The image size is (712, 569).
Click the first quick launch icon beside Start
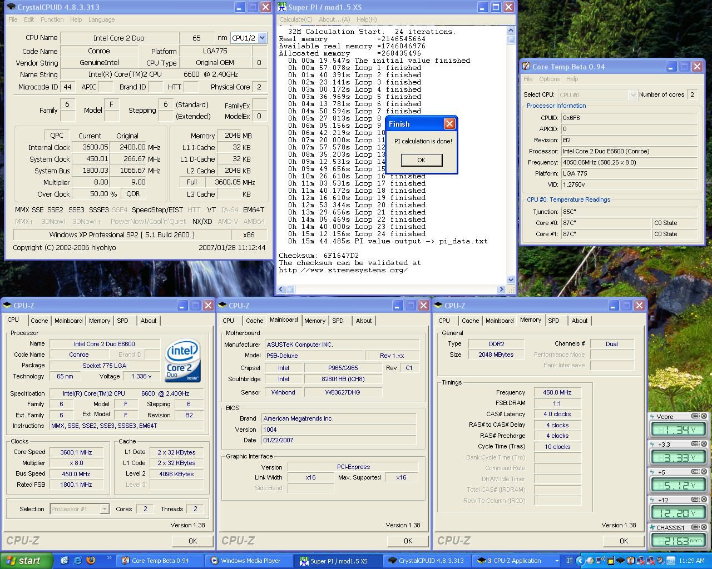(x=65, y=561)
